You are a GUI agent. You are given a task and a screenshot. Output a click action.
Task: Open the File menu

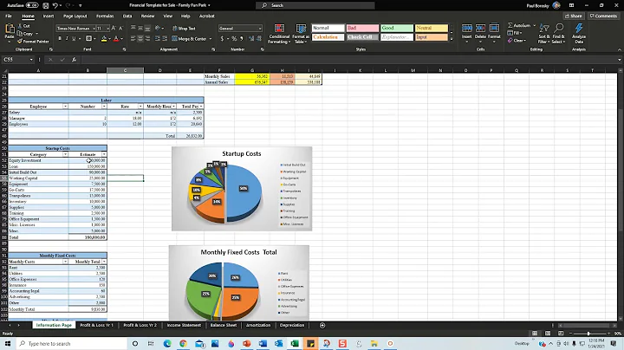[x=9, y=16]
